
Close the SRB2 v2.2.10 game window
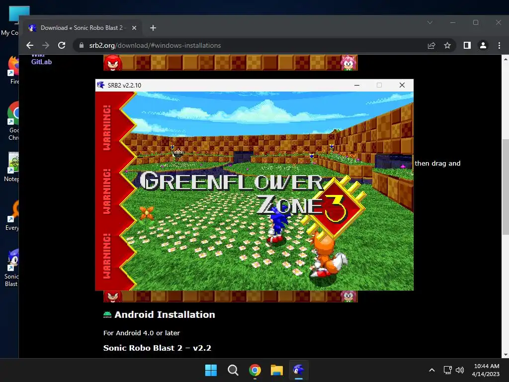click(402, 85)
